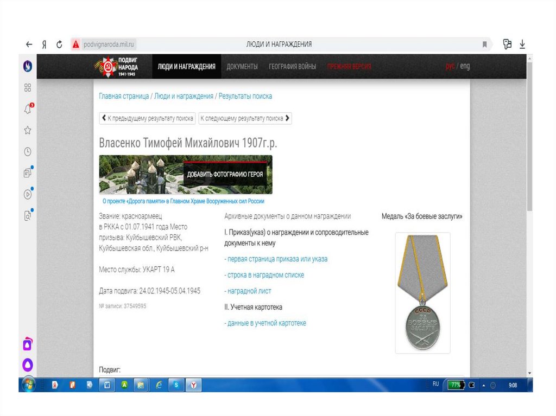Click the Alice assistant icon in sidebar top

pyautogui.click(x=28, y=66)
